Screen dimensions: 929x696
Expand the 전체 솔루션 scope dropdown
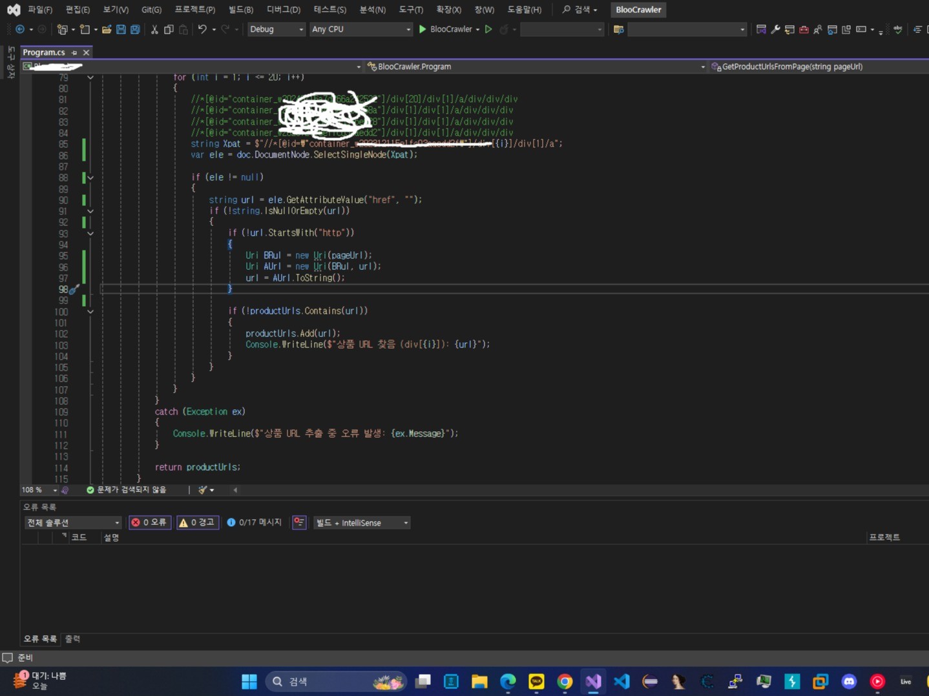coord(72,522)
